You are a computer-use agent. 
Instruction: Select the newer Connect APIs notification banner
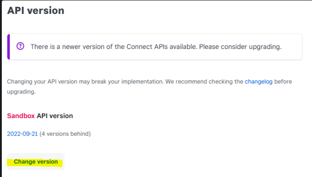coord(155,47)
